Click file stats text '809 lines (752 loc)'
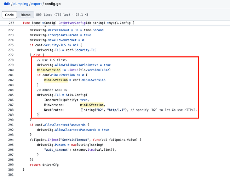230x177 pixels. pyautogui.click(x=53, y=15)
